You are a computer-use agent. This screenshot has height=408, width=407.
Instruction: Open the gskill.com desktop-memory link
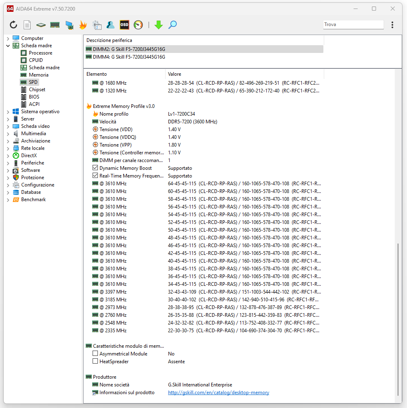click(x=218, y=393)
